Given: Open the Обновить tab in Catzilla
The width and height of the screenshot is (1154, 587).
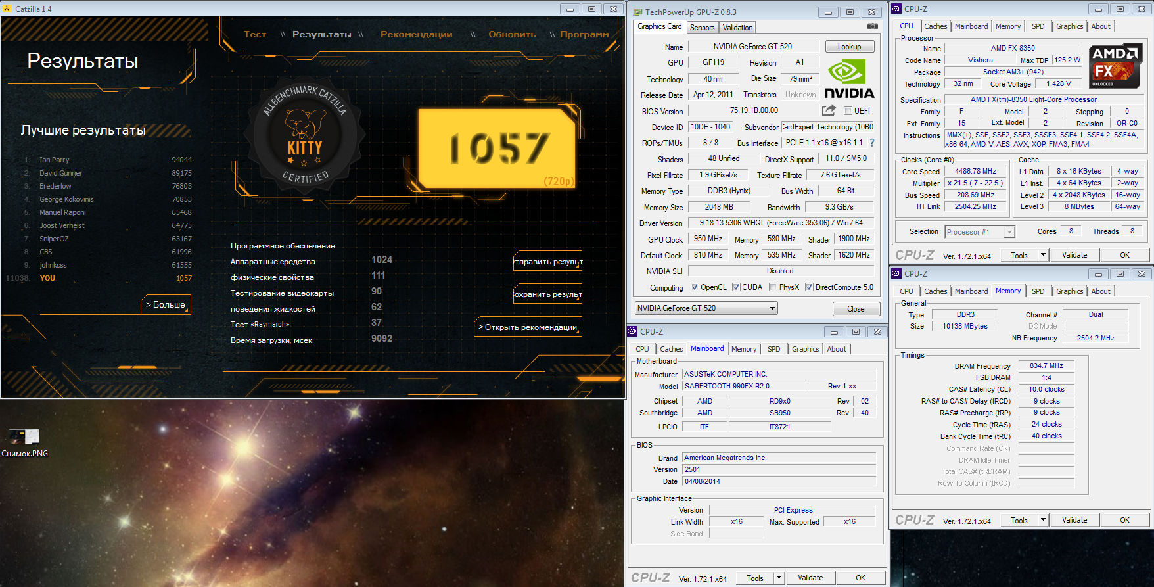Looking at the screenshot, I should 512,34.
